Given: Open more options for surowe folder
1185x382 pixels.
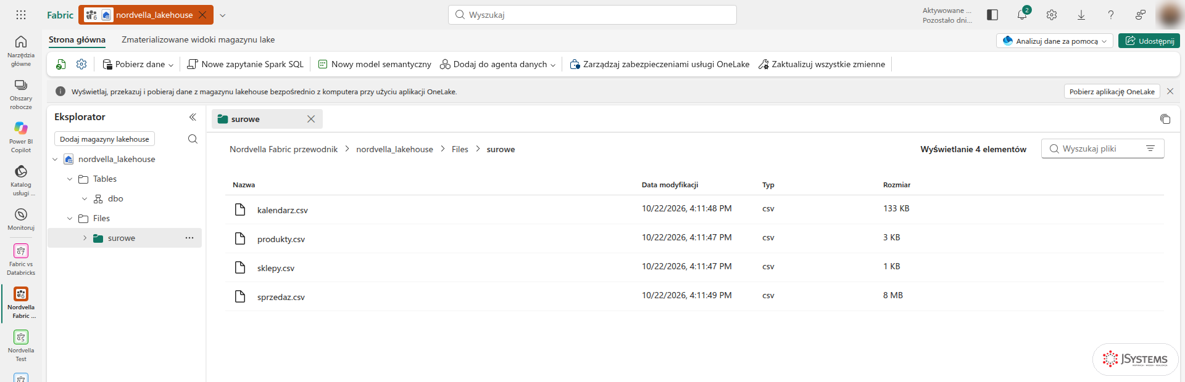Looking at the screenshot, I should pos(189,238).
